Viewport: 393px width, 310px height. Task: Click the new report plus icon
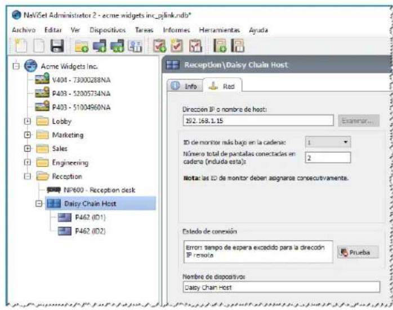click(220, 46)
